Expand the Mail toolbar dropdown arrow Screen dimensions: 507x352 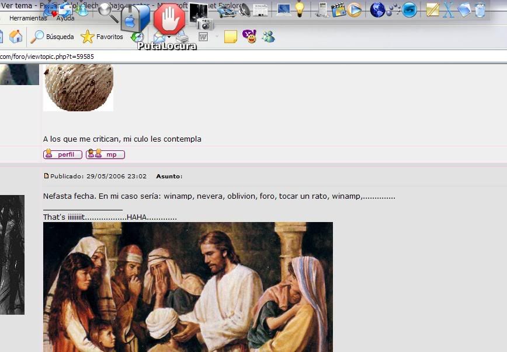click(x=169, y=37)
